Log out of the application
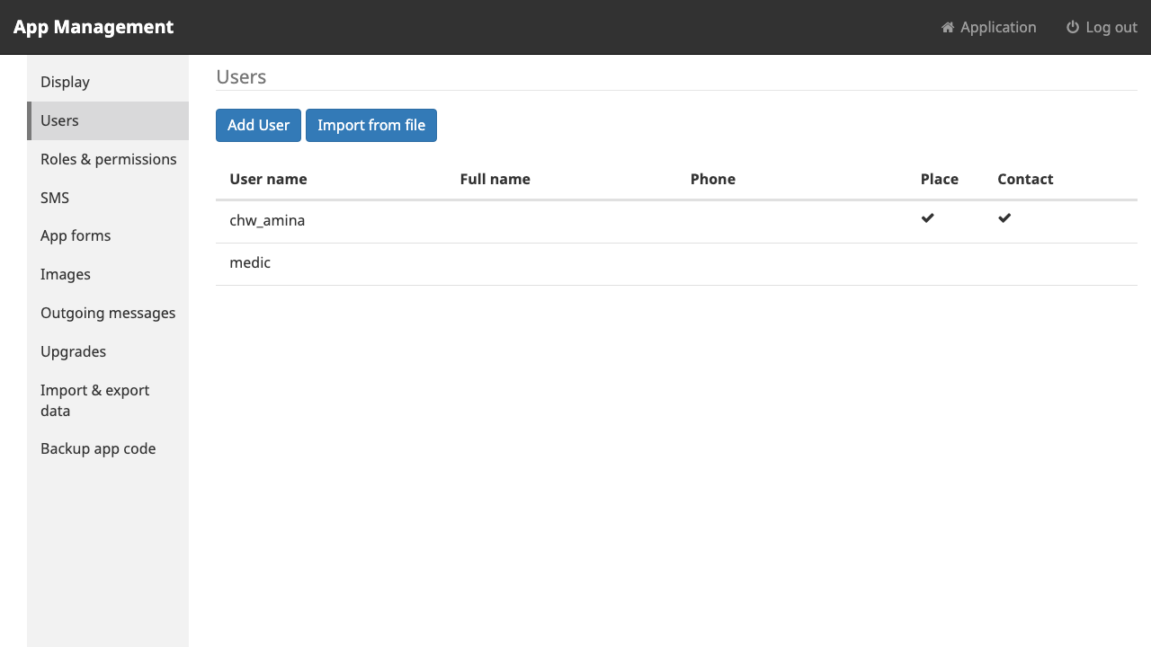 [x=1102, y=28]
